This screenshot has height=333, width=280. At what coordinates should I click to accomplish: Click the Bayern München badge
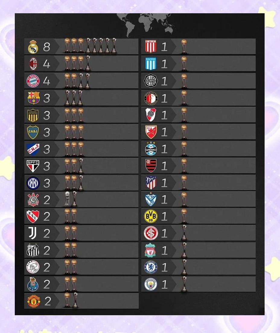click(33, 81)
